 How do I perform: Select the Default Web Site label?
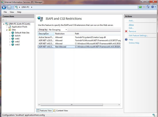click(22, 33)
